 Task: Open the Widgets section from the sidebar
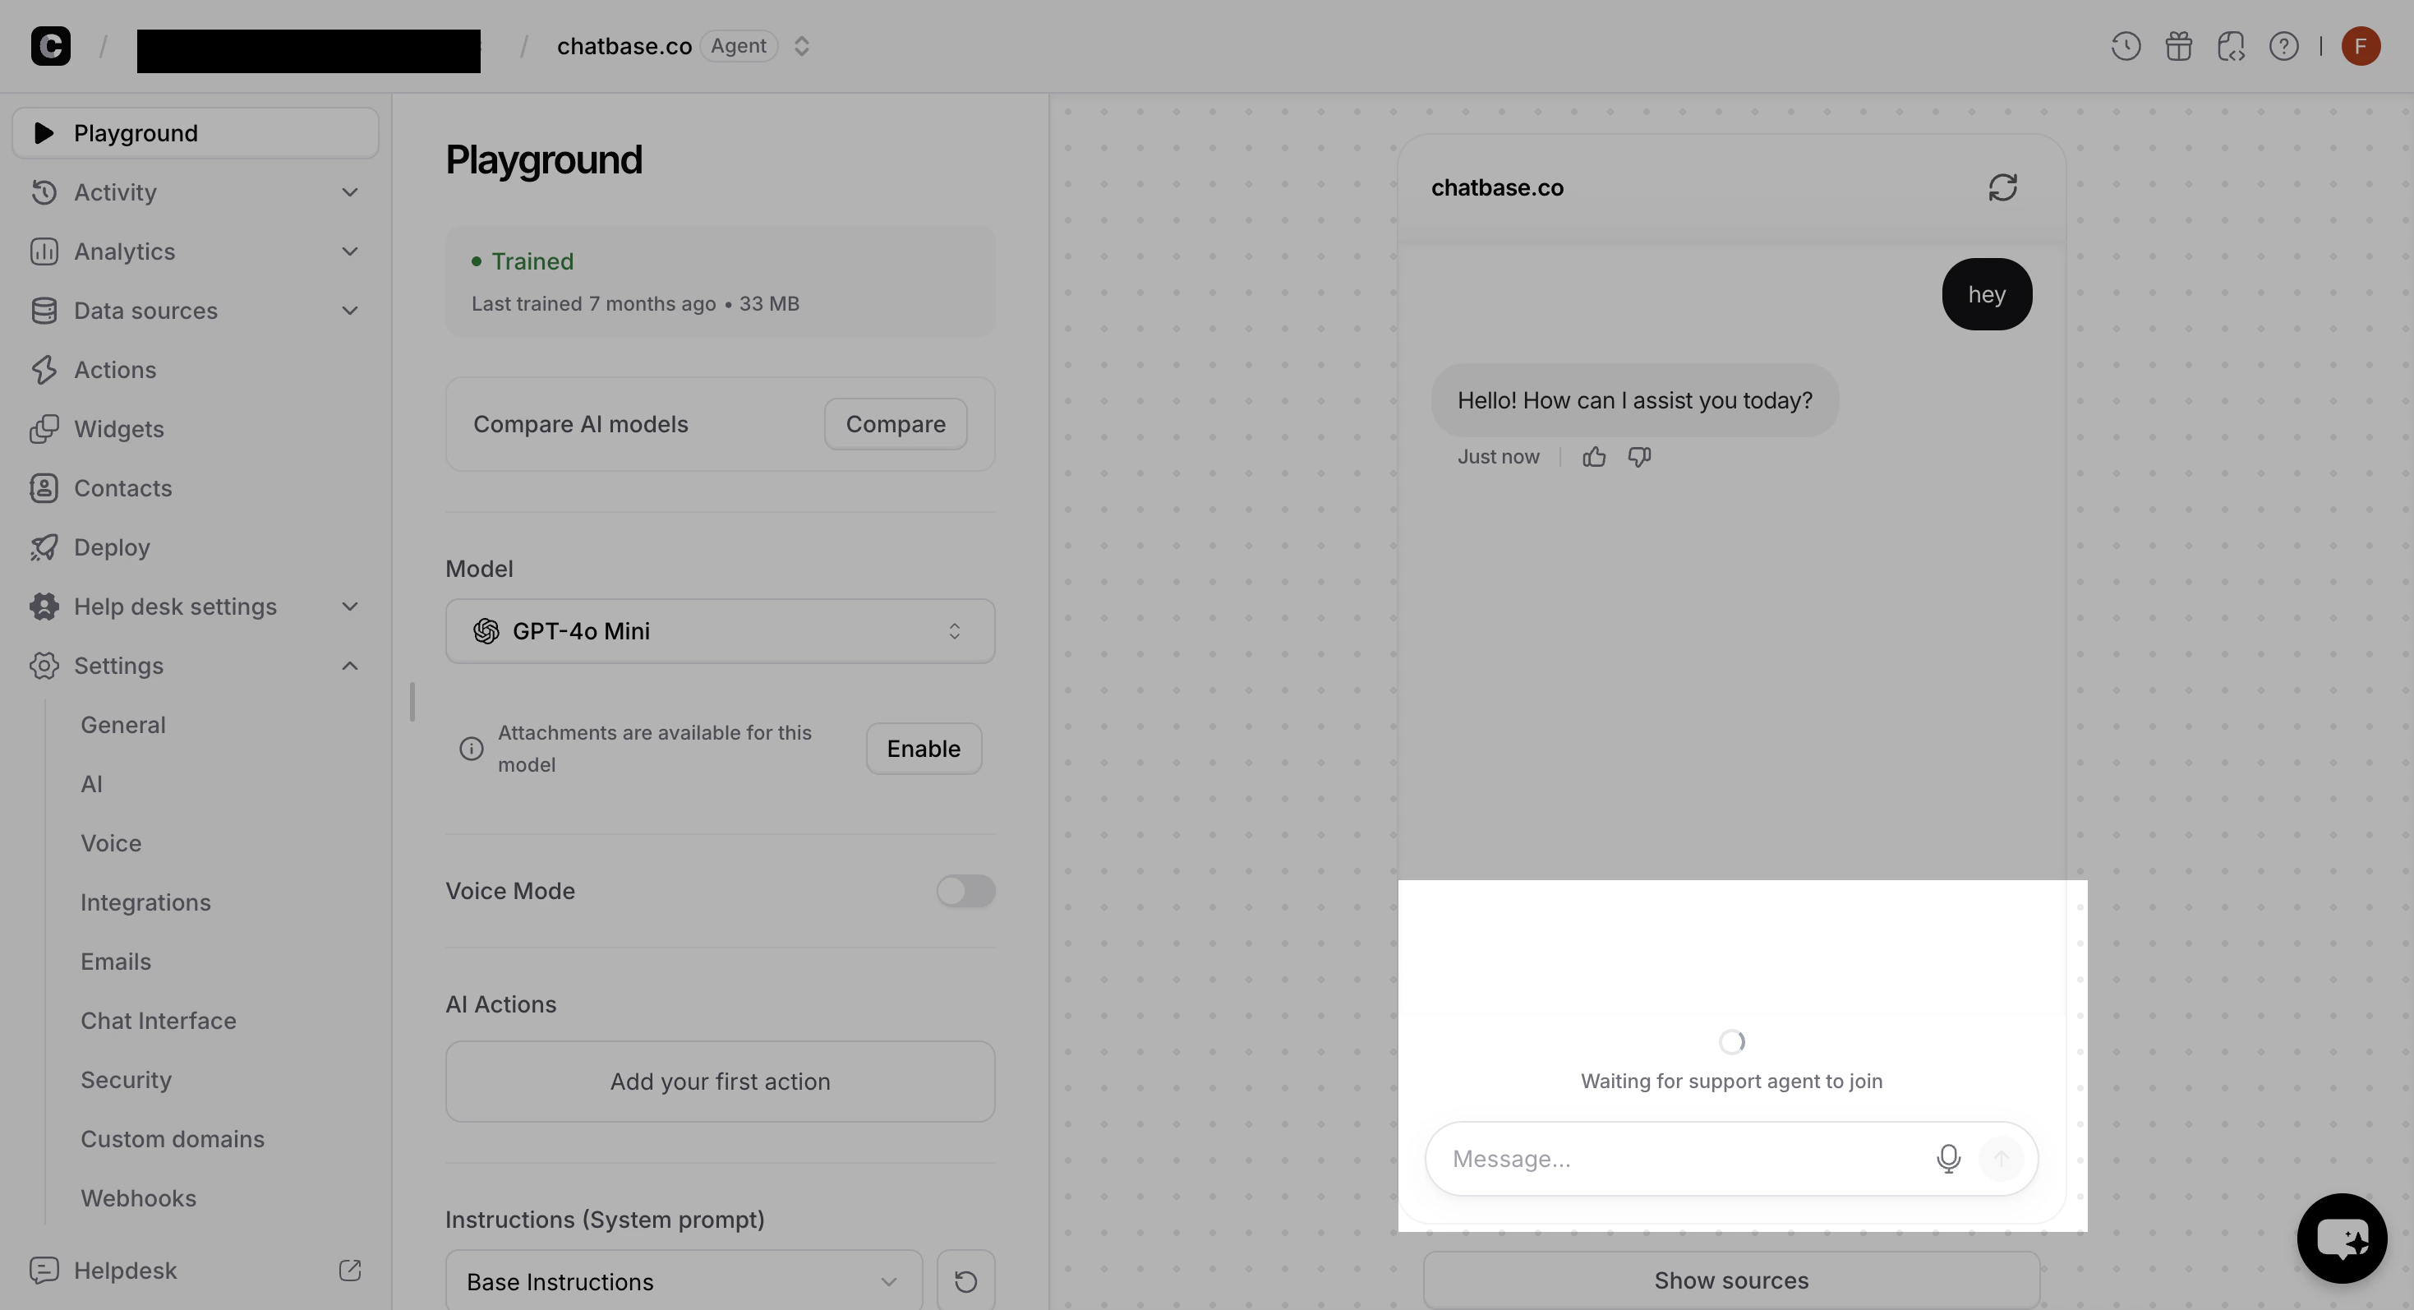(119, 428)
